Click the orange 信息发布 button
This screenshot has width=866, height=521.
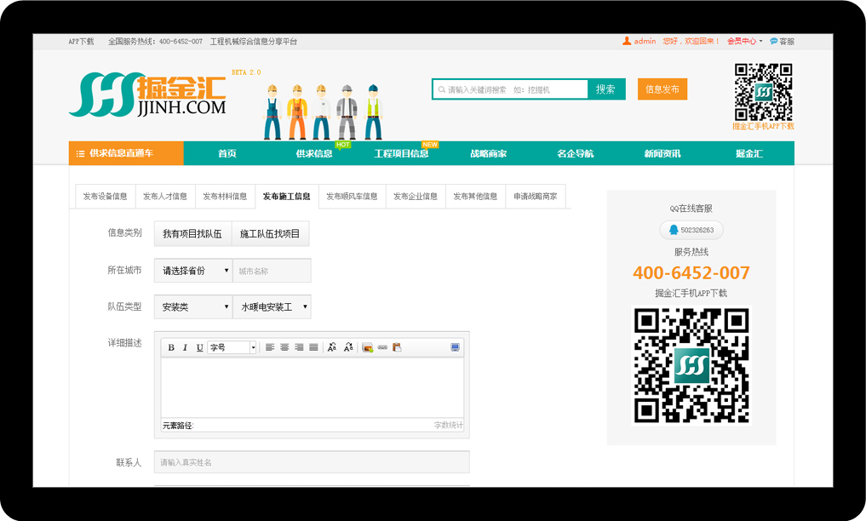click(662, 89)
